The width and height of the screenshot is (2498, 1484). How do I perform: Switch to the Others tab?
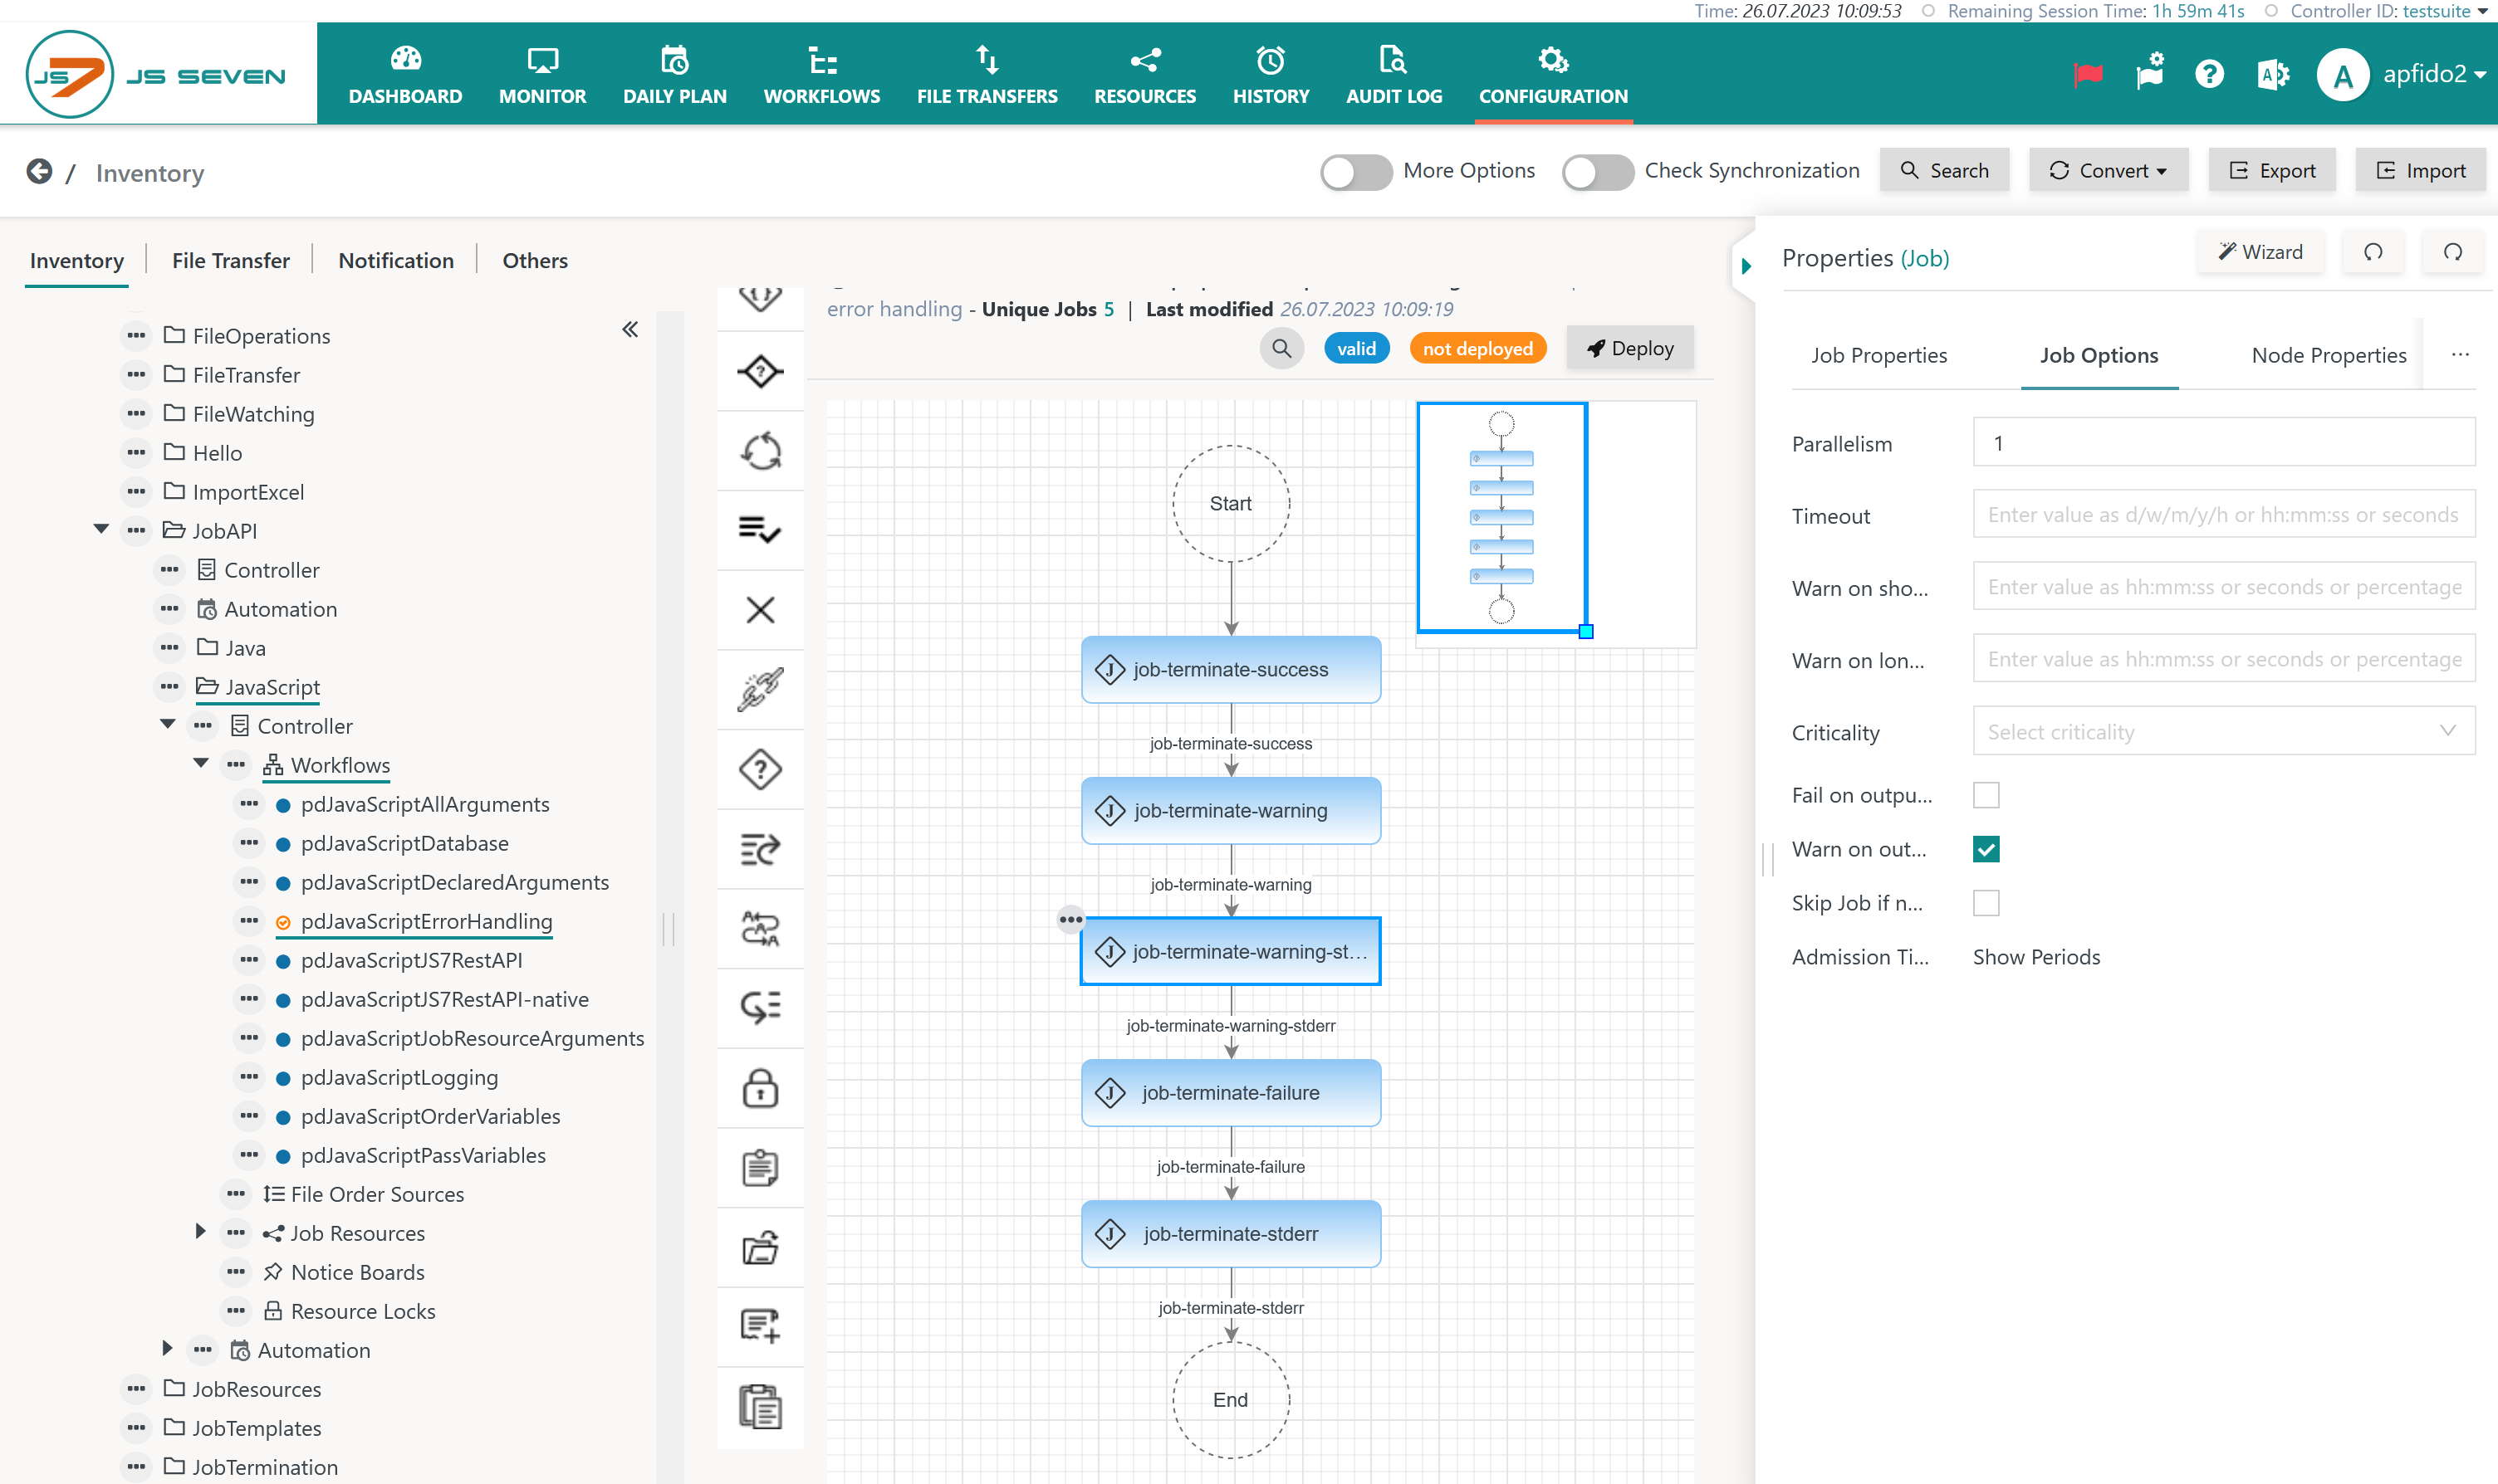tap(534, 260)
